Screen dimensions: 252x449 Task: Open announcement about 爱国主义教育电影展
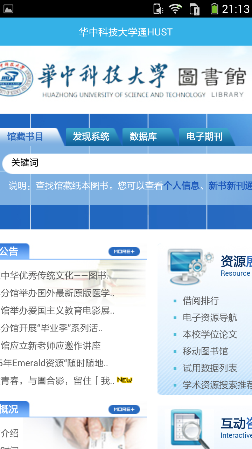(x=57, y=310)
